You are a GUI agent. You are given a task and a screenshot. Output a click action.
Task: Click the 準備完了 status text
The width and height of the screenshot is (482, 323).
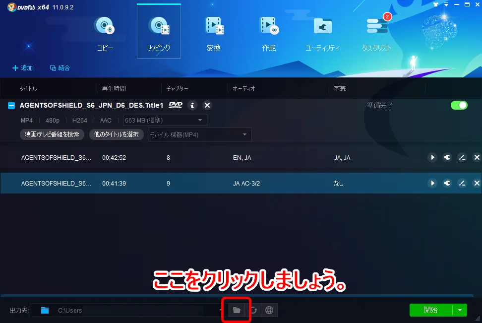coord(380,106)
